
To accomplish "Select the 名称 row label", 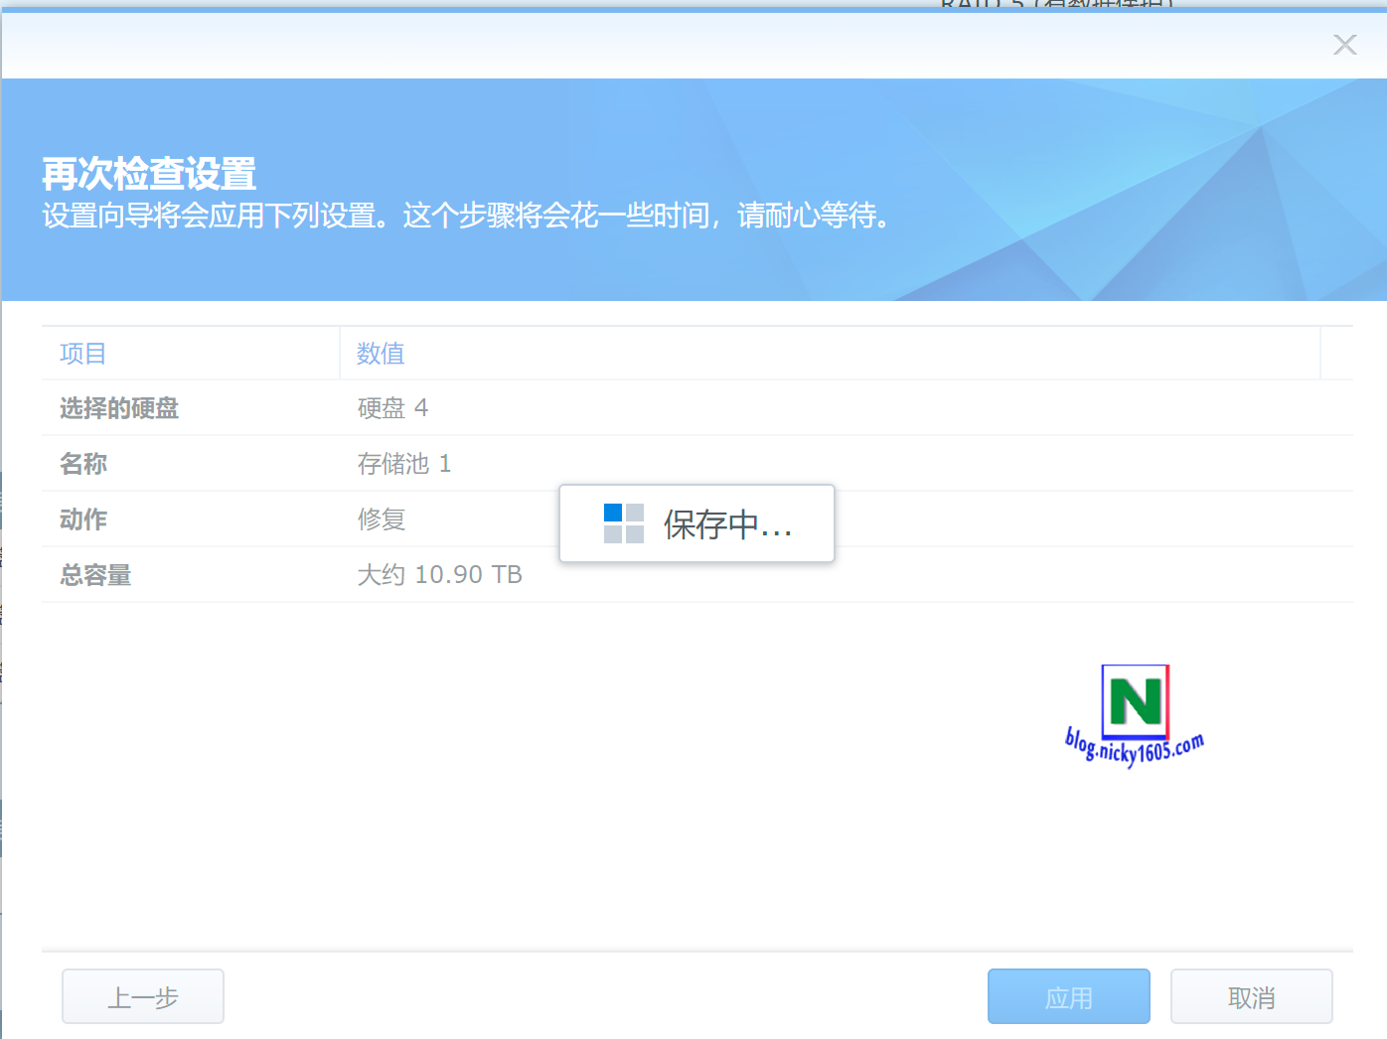I will click(83, 464).
